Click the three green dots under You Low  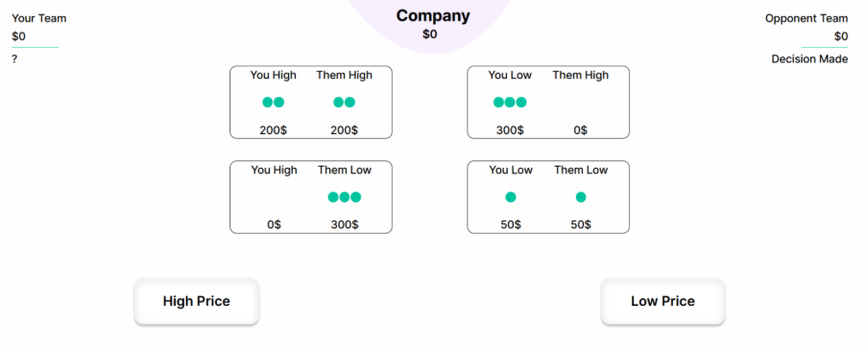[x=510, y=103]
